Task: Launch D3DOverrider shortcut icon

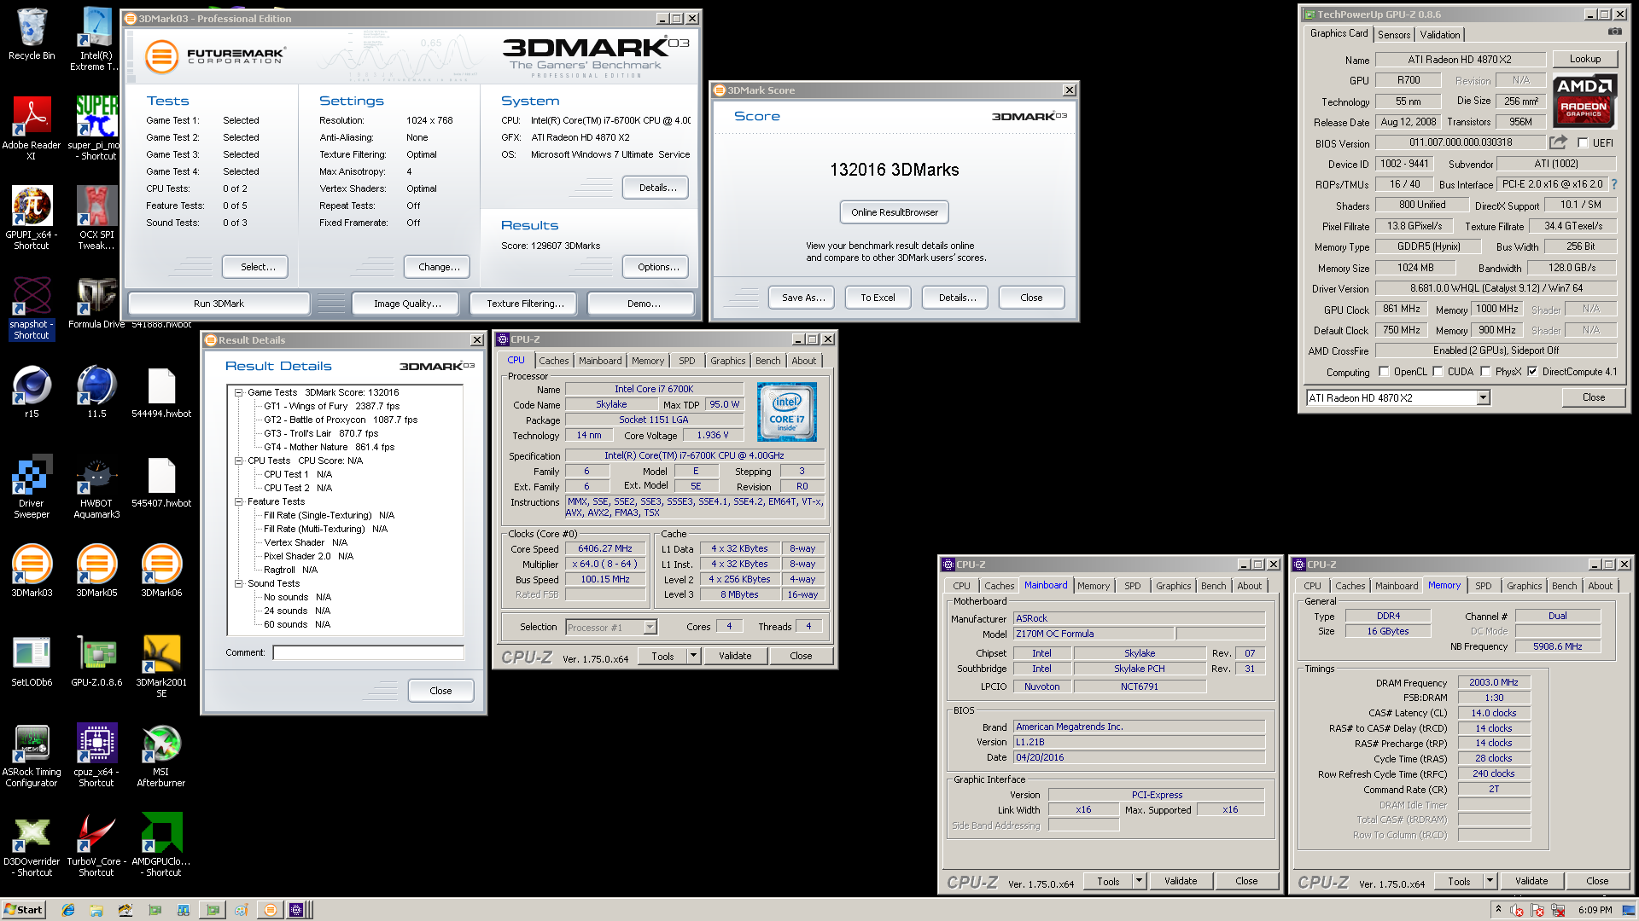Action: point(32,845)
